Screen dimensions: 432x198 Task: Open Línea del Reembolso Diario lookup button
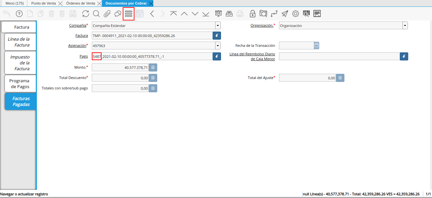tap(404, 57)
